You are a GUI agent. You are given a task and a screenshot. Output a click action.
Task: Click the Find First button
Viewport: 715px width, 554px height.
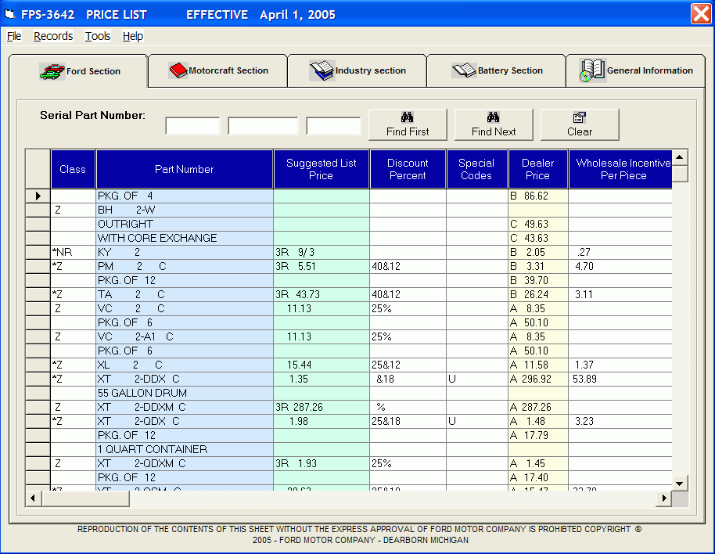click(x=408, y=124)
